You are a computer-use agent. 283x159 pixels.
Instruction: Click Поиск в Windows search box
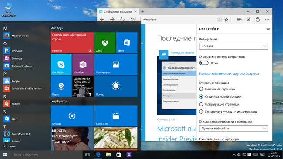pos(46,155)
